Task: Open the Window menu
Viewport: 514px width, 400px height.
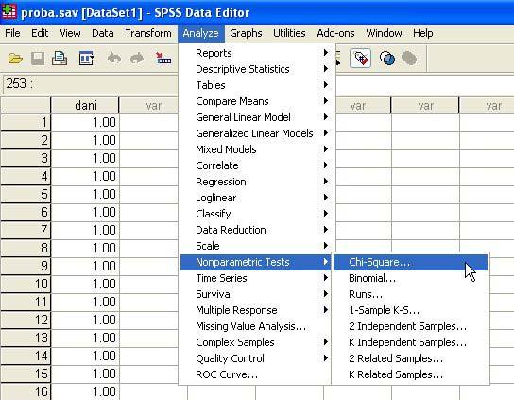Action: coord(384,33)
